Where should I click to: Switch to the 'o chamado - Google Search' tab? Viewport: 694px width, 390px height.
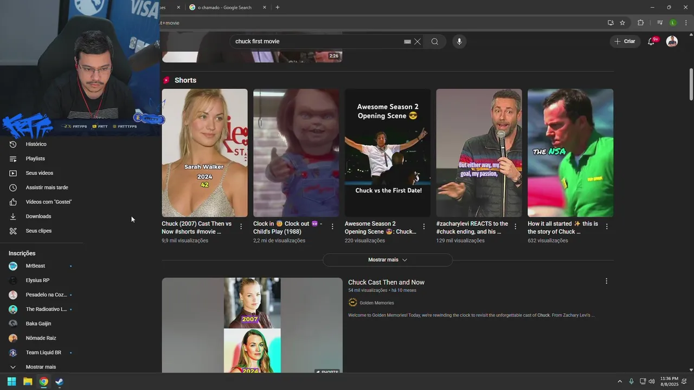(224, 8)
